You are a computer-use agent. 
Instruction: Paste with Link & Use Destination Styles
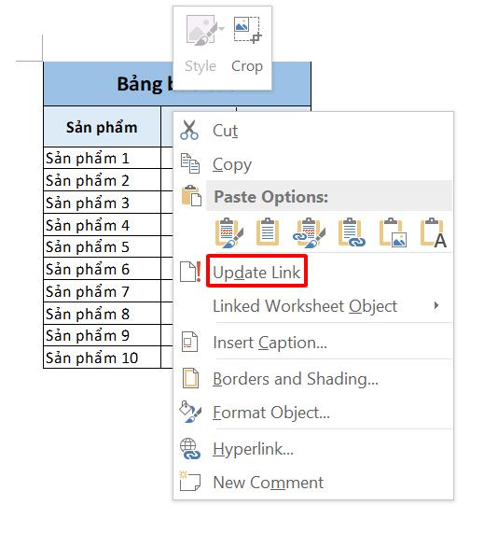pyautogui.click(x=352, y=232)
